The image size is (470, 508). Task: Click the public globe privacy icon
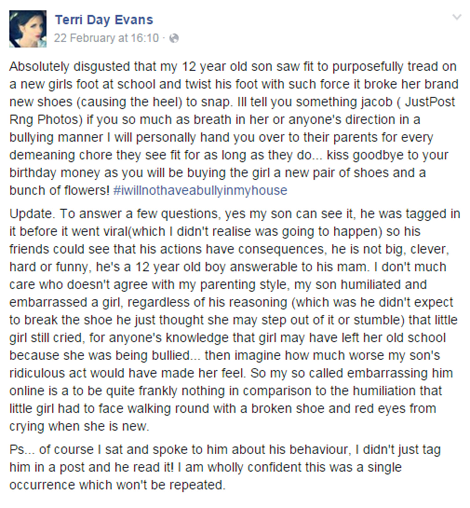pyautogui.click(x=174, y=38)
